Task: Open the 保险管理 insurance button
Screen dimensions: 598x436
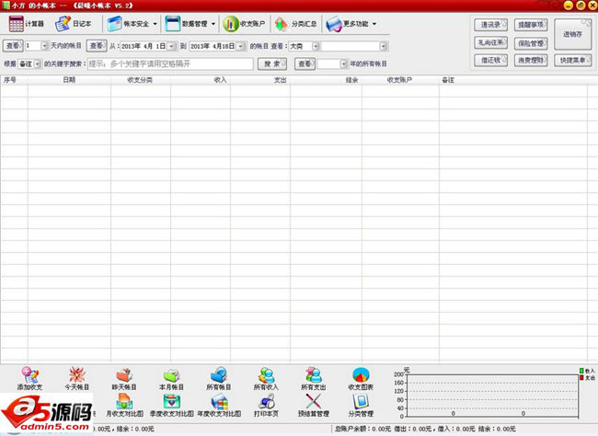Action: (531, 43)
